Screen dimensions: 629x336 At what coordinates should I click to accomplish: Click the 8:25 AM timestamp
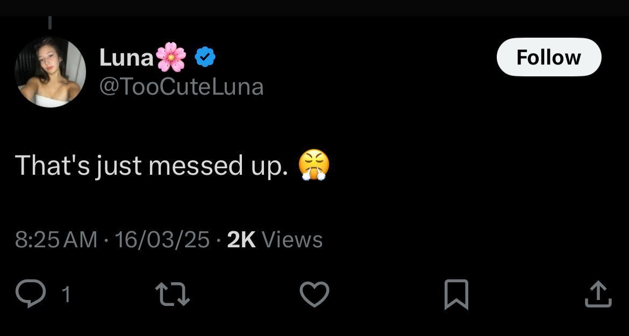(x=56, y=239)
